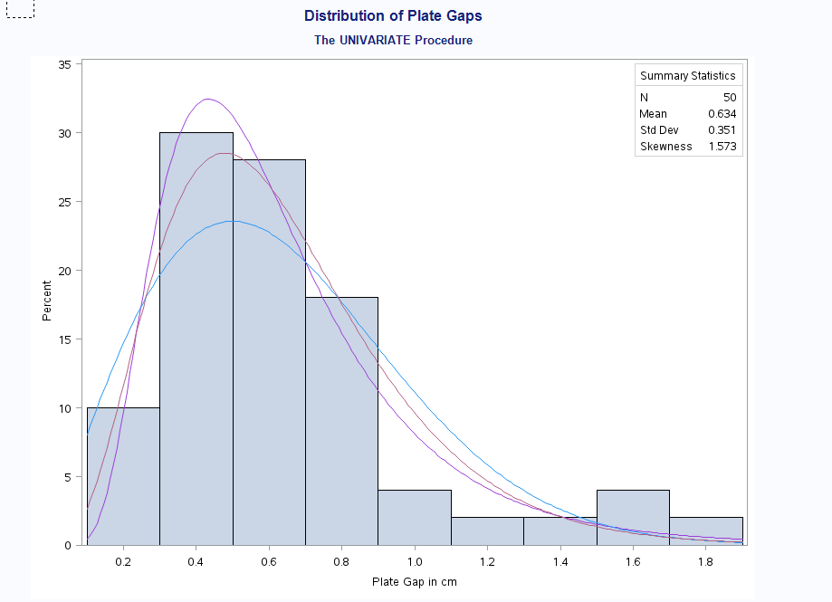Select the Summary Statistics table header

coord(688,76)
